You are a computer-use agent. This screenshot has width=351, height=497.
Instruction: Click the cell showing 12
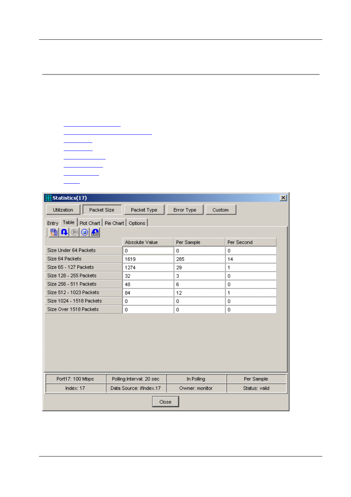199,293
